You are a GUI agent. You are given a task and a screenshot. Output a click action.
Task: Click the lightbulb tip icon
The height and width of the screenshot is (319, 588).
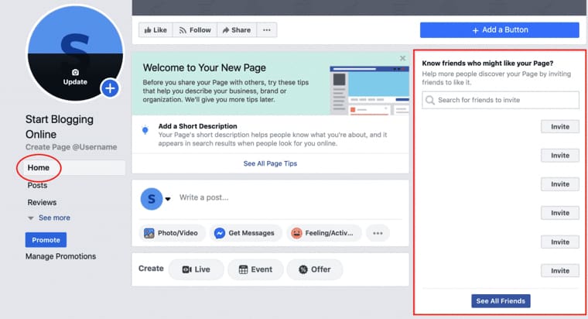[x=145, y=130]
